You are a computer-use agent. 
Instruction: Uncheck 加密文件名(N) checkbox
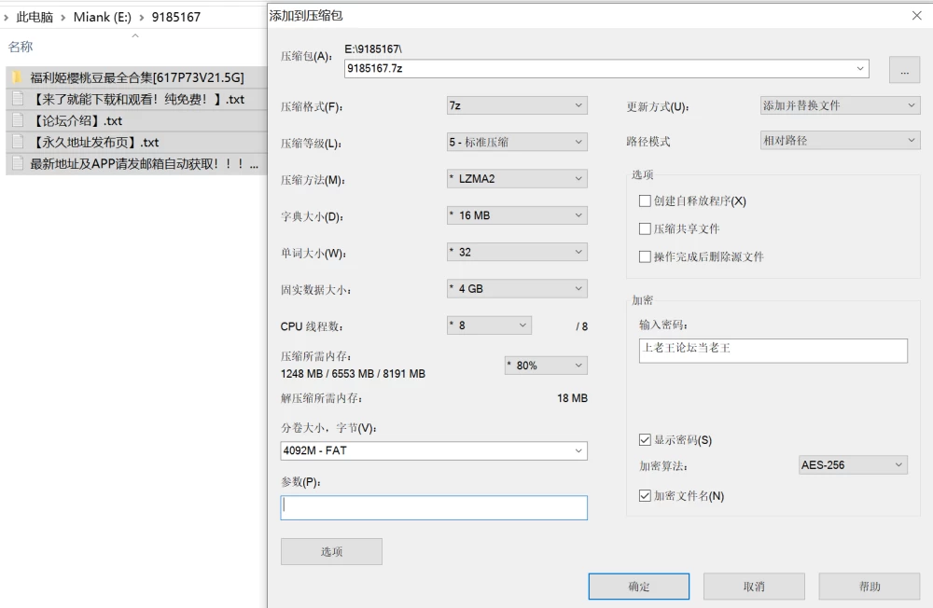(x=645, y=496)
